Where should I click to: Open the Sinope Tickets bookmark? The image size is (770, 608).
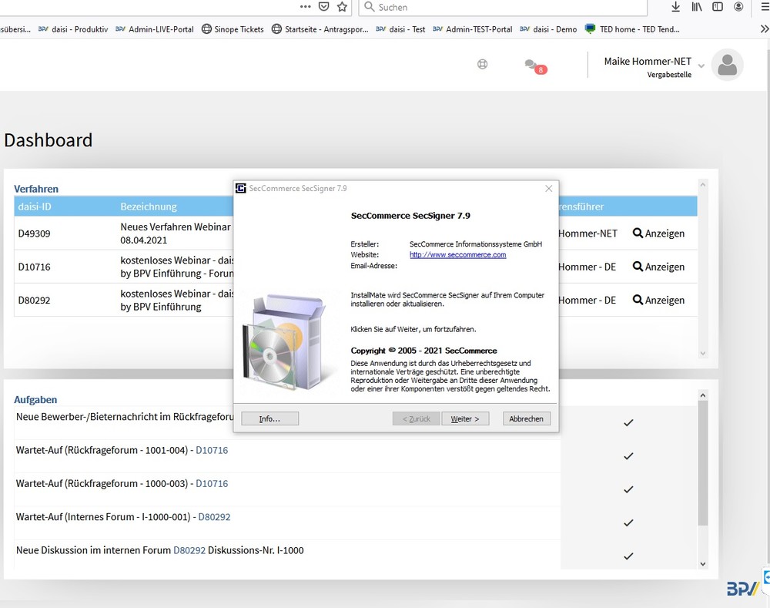(x=233, y=29)
